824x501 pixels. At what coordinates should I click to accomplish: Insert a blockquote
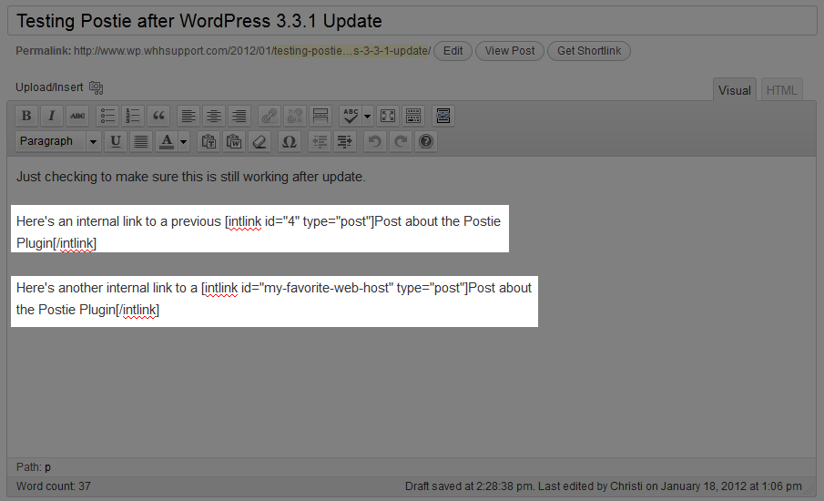tap(159, 116)
